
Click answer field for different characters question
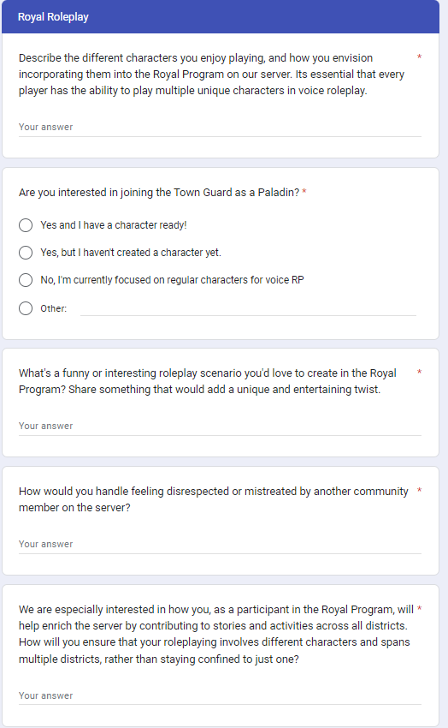tap(220, 128)
